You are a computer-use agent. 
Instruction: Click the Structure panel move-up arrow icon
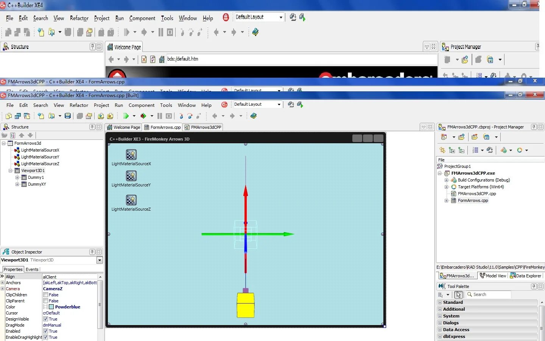pos(22,135)
